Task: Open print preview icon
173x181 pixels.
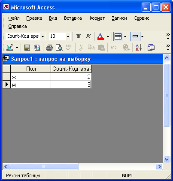Action: point(59,48)
